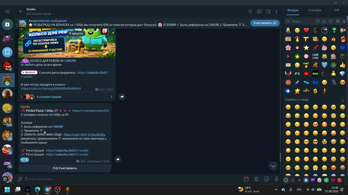Open the three-dot channel options menu
This screenshot has height=195, width=348.
point(276,11)
